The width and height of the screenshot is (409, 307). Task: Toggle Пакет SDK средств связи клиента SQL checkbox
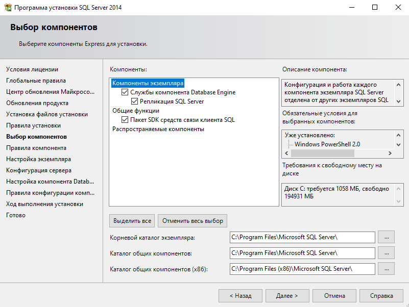tap(125, 120)
